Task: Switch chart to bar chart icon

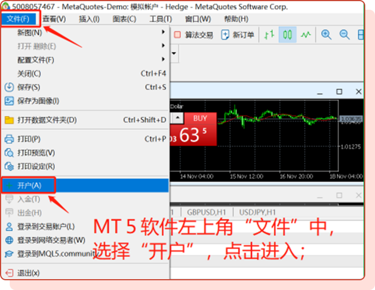Action: 269,35
